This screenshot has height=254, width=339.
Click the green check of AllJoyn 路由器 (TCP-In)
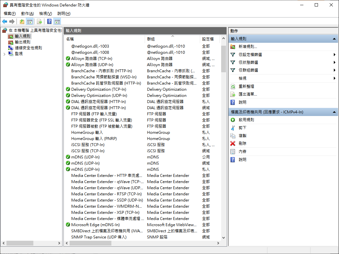(x=68, y=58)
